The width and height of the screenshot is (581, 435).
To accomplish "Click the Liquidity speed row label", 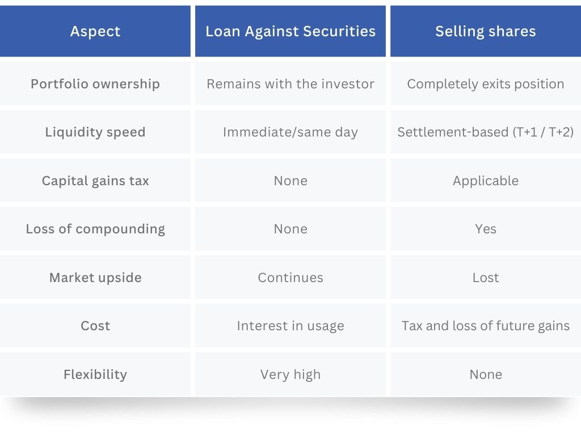I will click(x=95, y=132).
